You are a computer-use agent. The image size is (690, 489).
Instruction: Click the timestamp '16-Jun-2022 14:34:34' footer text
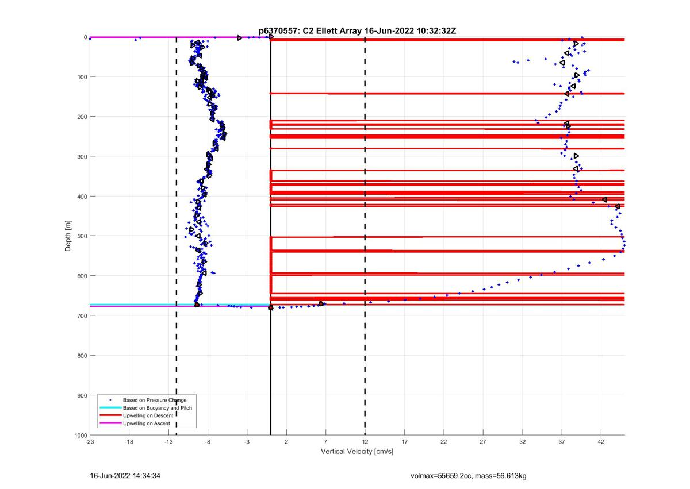[125, 476]
